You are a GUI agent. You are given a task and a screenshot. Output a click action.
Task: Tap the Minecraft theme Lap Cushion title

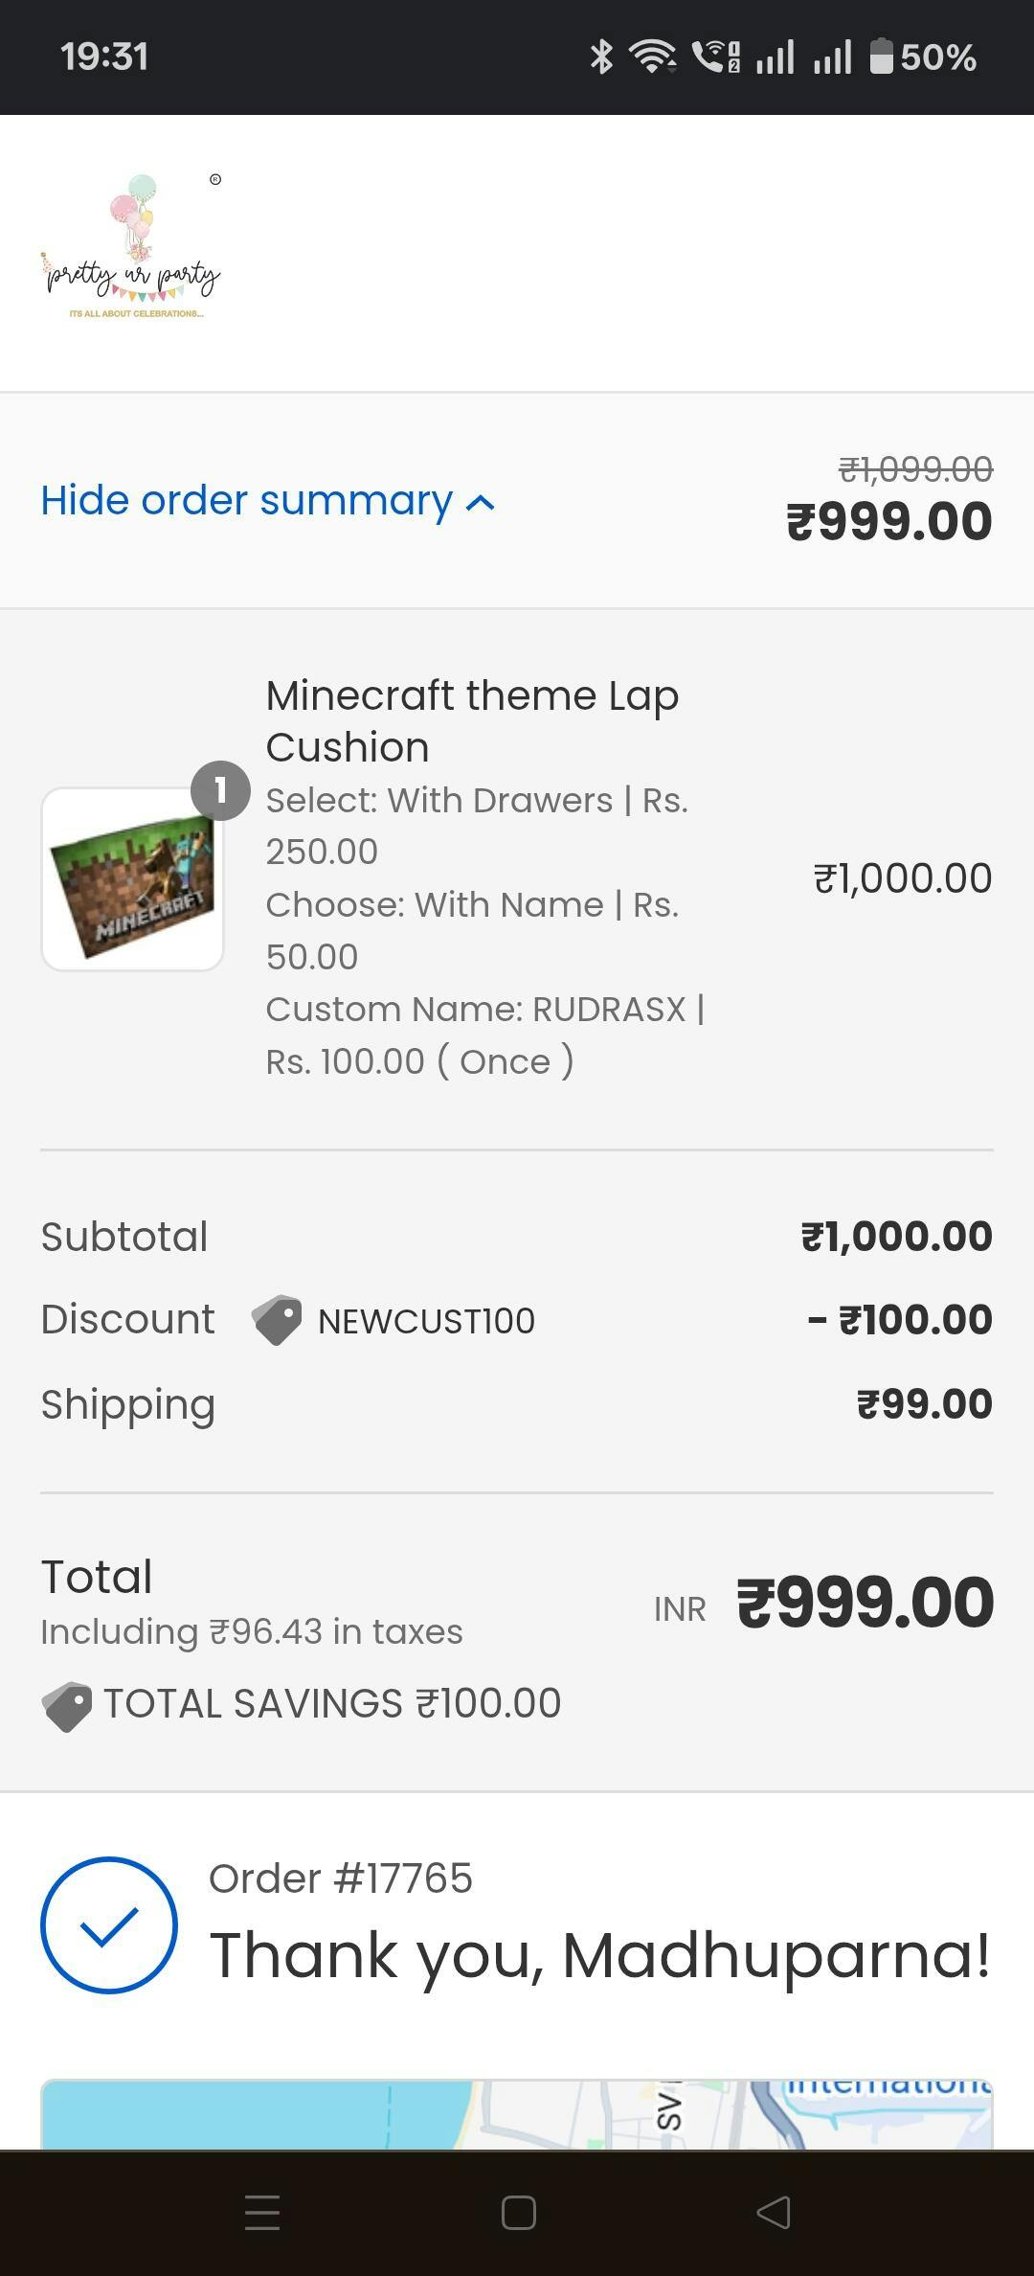coord(472,721)
